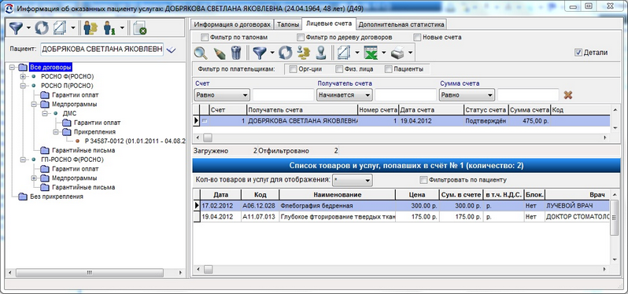
Task: Tick the checkbox in account row 1
Action: 205,121
